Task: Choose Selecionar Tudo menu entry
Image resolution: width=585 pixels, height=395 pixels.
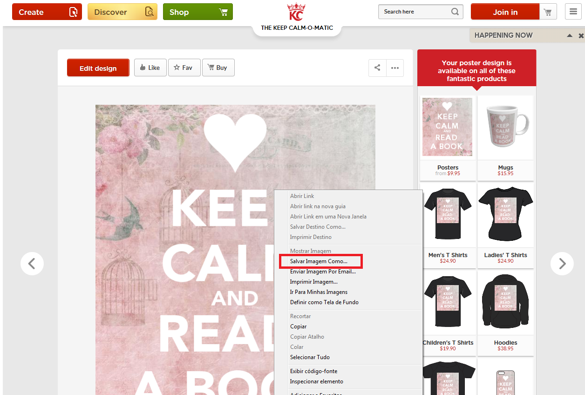Action: click(310, 357)
